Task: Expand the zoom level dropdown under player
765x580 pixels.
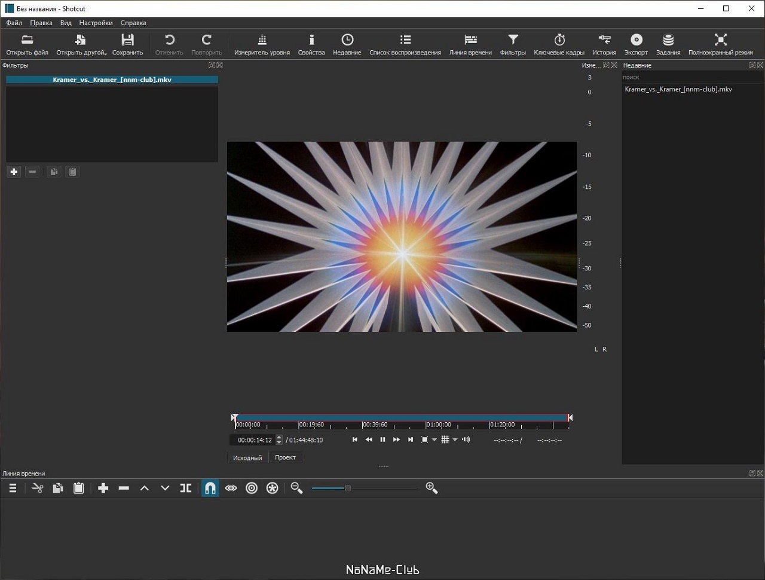Action: tap(434, 440)
